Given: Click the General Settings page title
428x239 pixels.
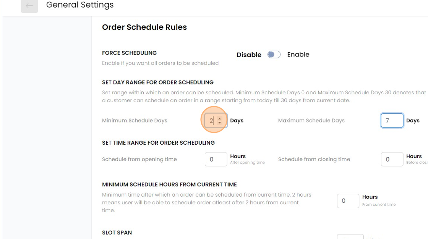Looking at the screenshot, I should click(80, 5).
